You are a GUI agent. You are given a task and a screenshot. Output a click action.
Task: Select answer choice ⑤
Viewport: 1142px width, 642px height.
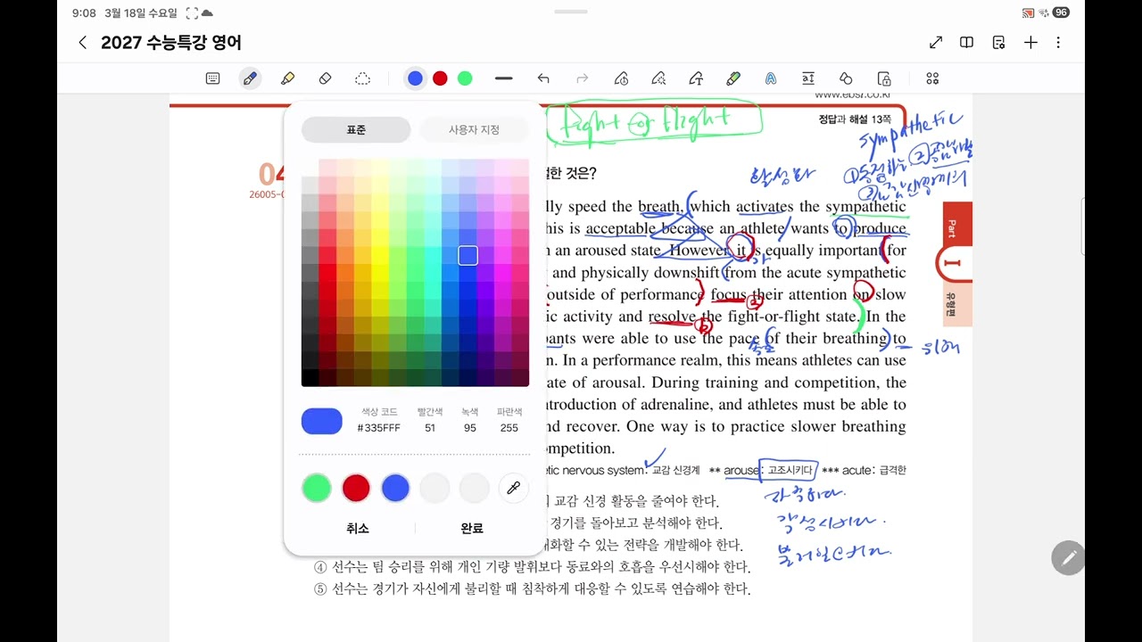(532, 589)
